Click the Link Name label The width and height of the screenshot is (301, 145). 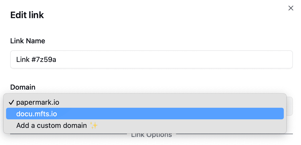[x=28, y=41]
